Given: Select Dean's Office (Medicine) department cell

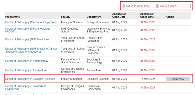Looking at the screenshot, I should pyautogui.click(x=94, y=39).
